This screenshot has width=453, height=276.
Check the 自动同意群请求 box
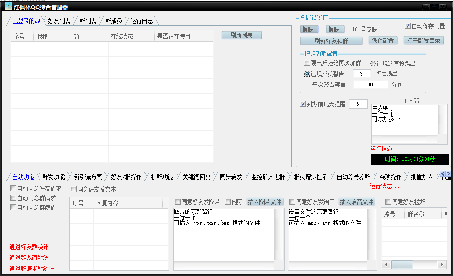tap(13, 198)
